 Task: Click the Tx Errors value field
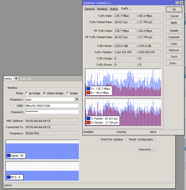[125, 65]
